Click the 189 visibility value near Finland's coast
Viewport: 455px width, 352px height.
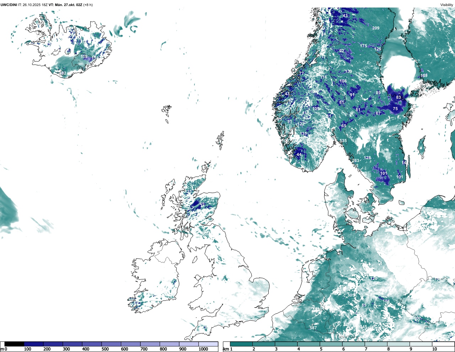(x=424, y=76)
